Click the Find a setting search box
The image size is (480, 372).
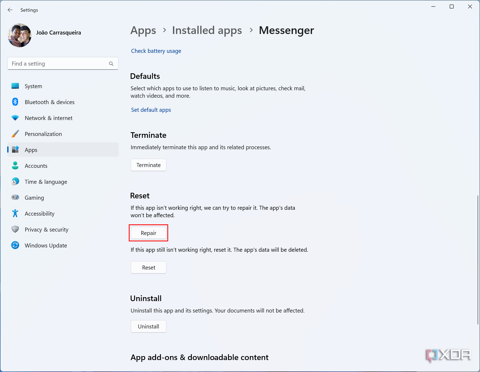(63, 63)
